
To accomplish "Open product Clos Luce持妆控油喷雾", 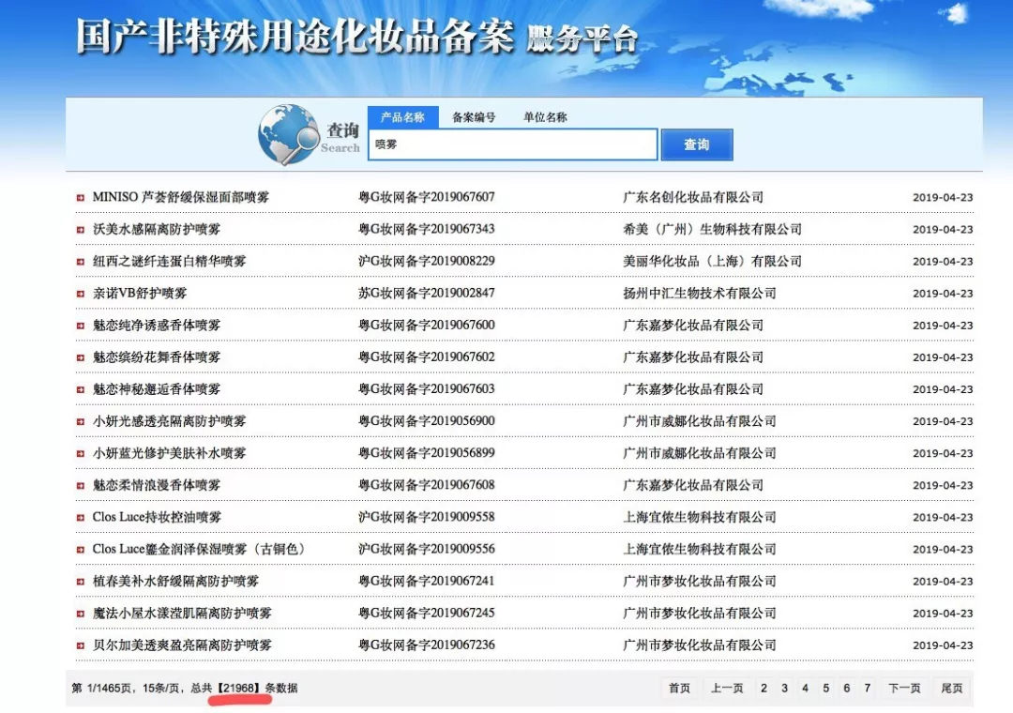I will (157, 517).
